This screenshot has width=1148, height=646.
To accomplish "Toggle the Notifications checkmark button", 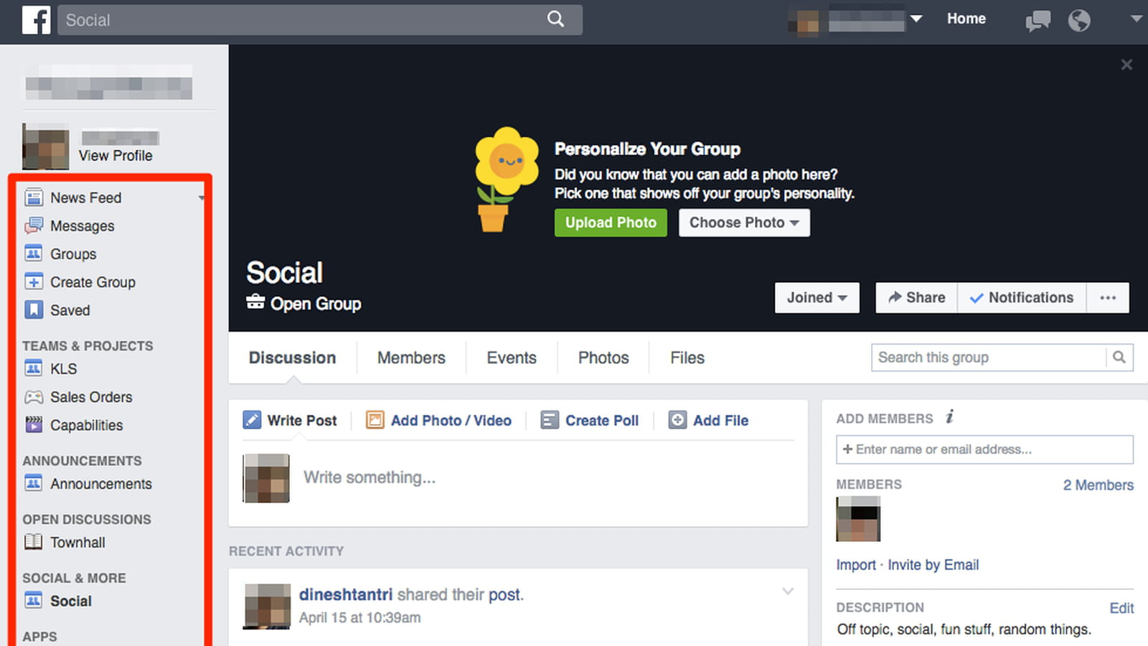I will click(x=1022, y=298).
